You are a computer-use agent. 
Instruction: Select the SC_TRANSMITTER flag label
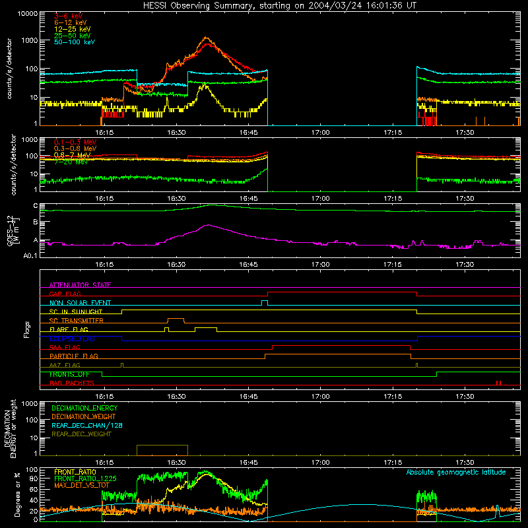(x=76, y=320)
